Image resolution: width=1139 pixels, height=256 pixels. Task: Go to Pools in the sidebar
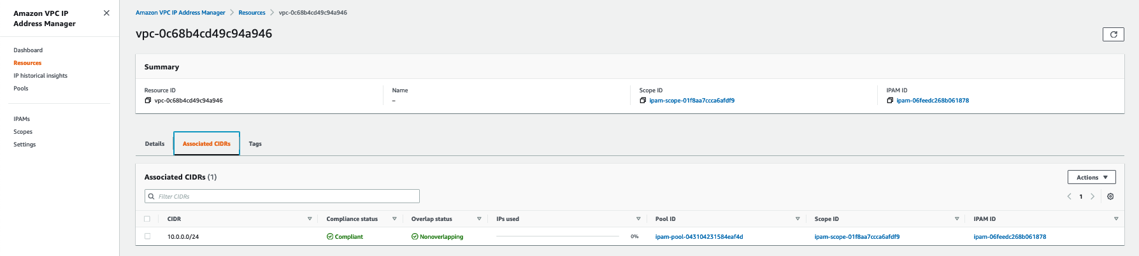(21, 89)
